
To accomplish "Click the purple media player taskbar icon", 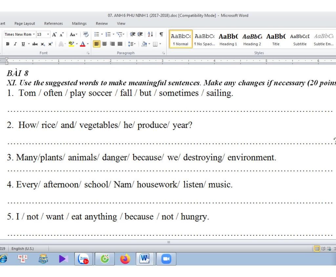I will click(63, 259).
